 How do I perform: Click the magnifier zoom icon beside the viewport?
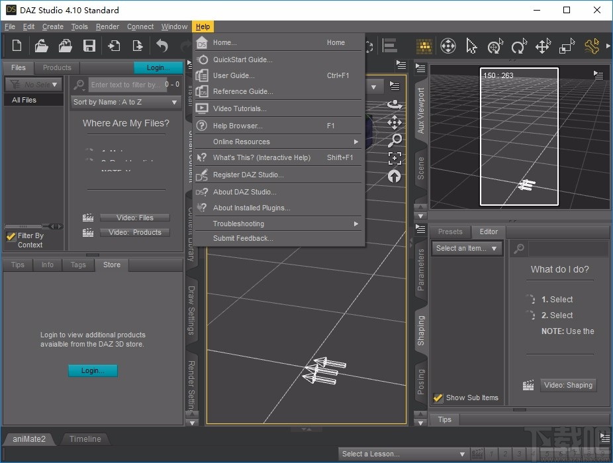pyautogui.click(x=395, y=140)
